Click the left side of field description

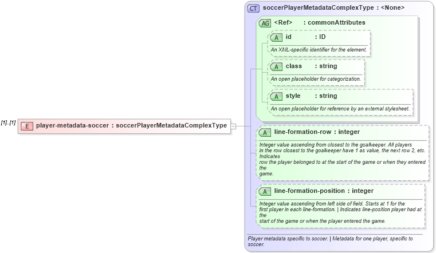340,212
